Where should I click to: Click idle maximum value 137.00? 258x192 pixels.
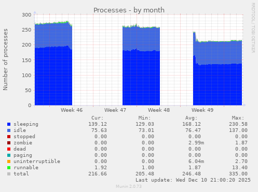click(238, 130)
